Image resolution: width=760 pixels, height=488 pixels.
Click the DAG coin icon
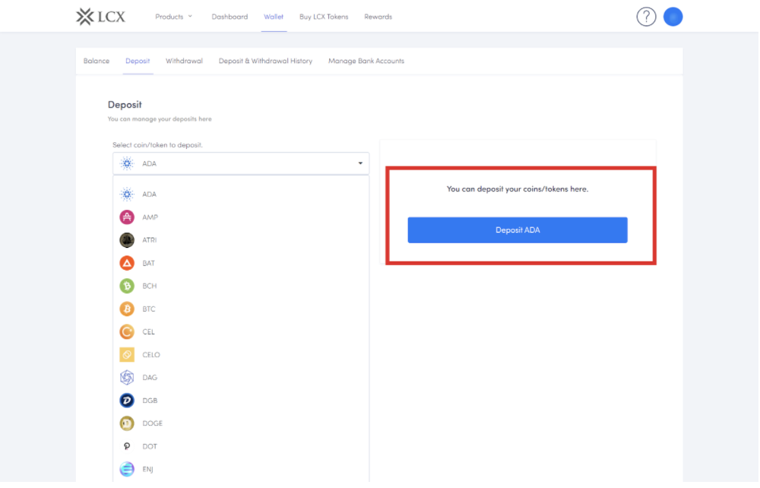click(127, 378)
